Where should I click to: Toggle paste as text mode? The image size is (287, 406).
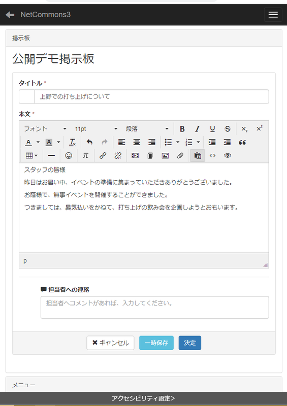(198, 155)
